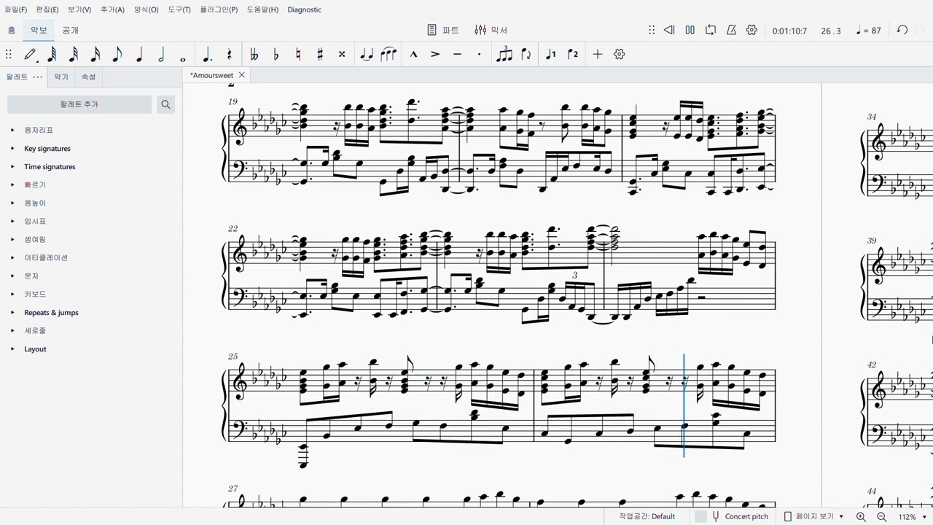This screenshot has height=525, width=933.
Task: Switch to voice 2
Action: (x=573, y=54)
